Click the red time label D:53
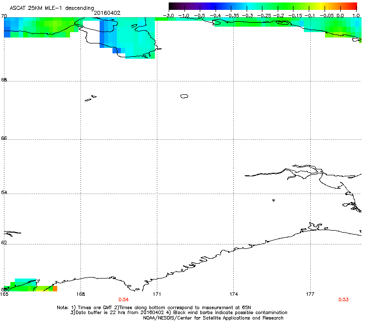The image size is (365, 321). pos(343,300)
